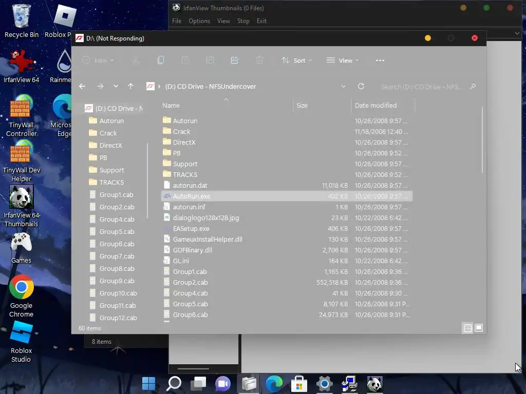Open TinyWall Dev Helper desktop shortcut
Screen dimensions: 526x394
tap(21, 161)
